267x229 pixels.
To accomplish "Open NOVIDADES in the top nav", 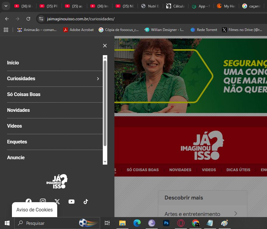I will (x=180, y=170).
